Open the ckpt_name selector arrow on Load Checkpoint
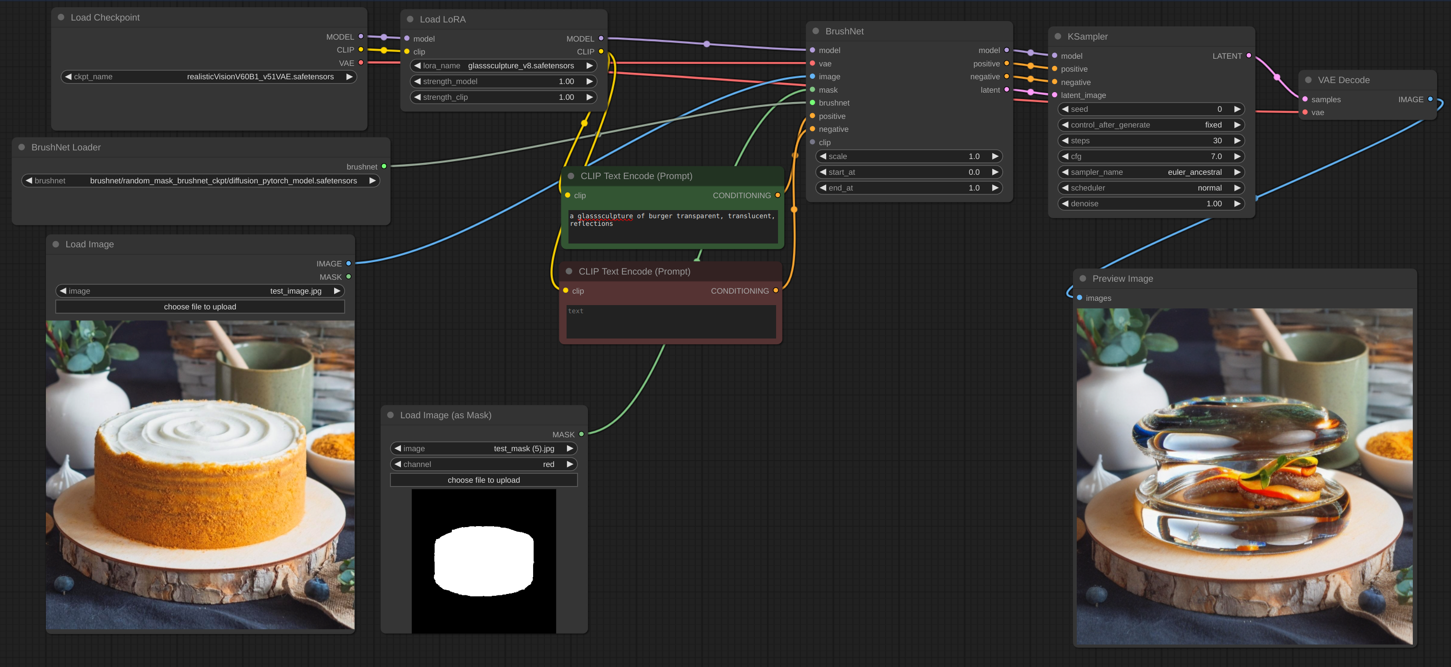This screenshot has width=1451, height=667. pos(350,76)
